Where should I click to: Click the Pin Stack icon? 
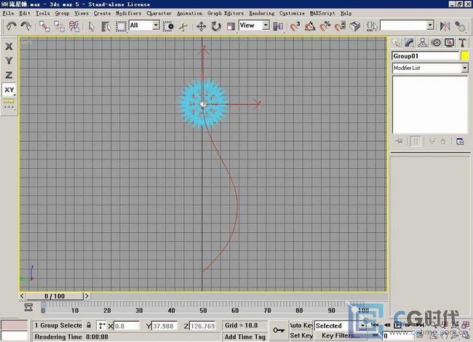click(399, 141)
